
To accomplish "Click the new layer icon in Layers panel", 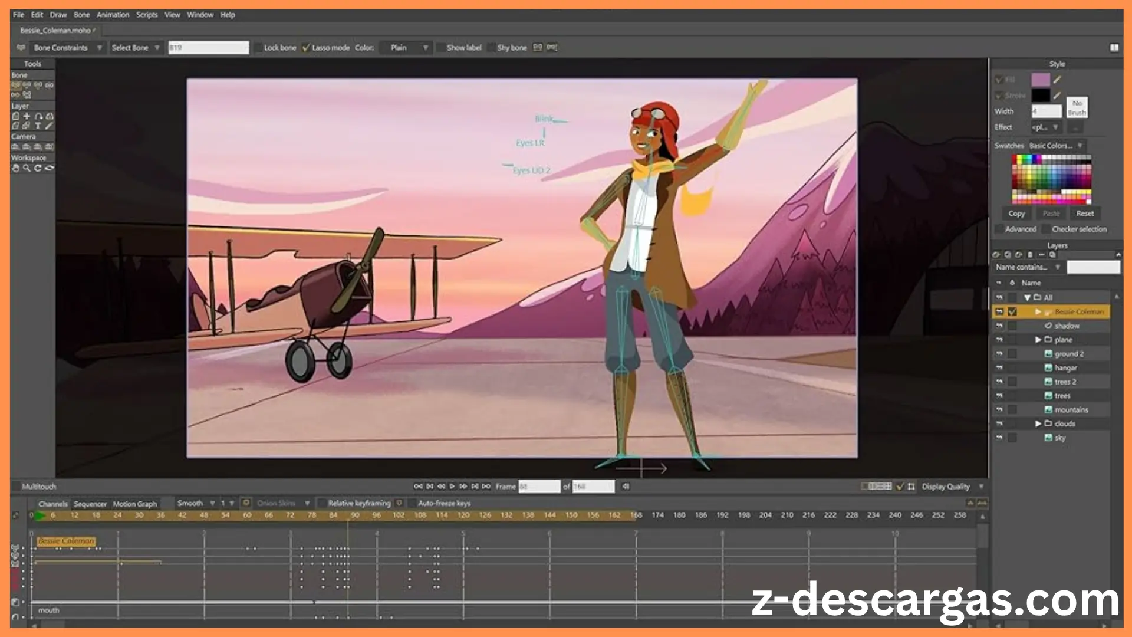I will point(996,255).
